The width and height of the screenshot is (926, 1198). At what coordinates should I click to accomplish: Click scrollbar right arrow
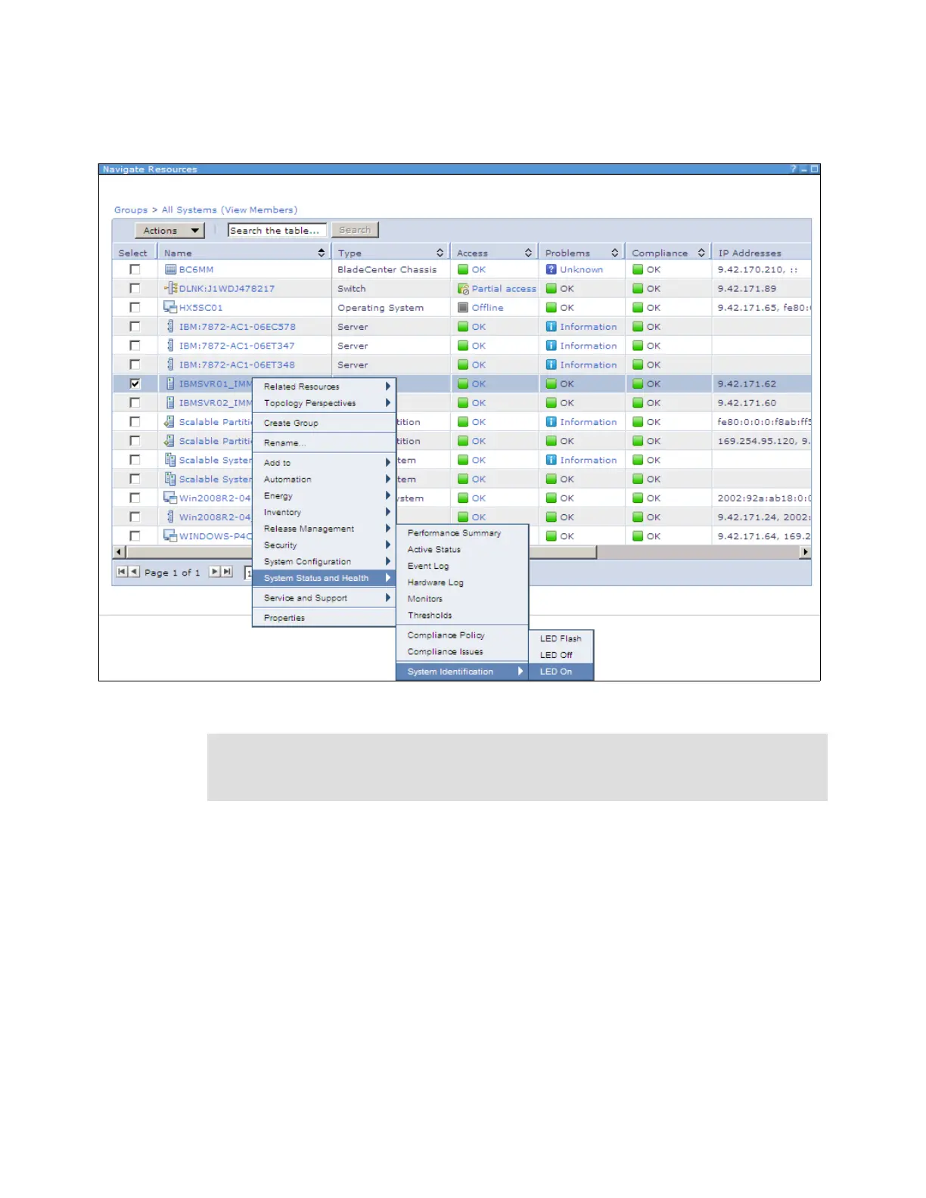805,552
